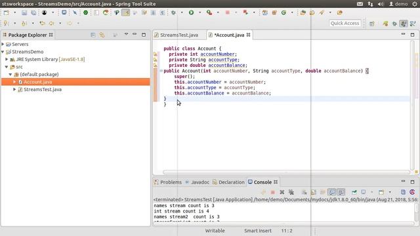420x236 pixels.
Task: Open Run button dropdown arrow
Action: (x=199, y=12)
